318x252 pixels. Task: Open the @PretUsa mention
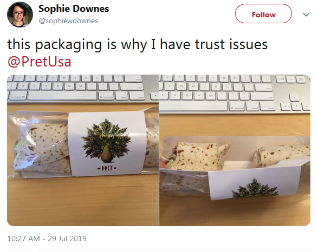[40, 62]
